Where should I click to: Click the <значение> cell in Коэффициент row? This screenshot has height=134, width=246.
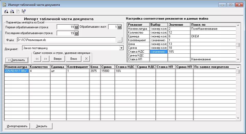click(159, 40)
